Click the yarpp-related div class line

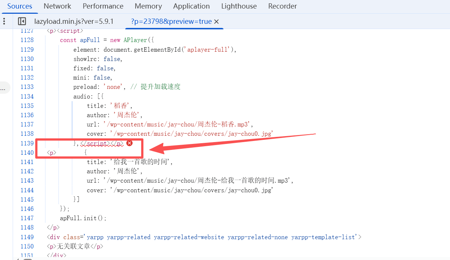tap(204, 237)
